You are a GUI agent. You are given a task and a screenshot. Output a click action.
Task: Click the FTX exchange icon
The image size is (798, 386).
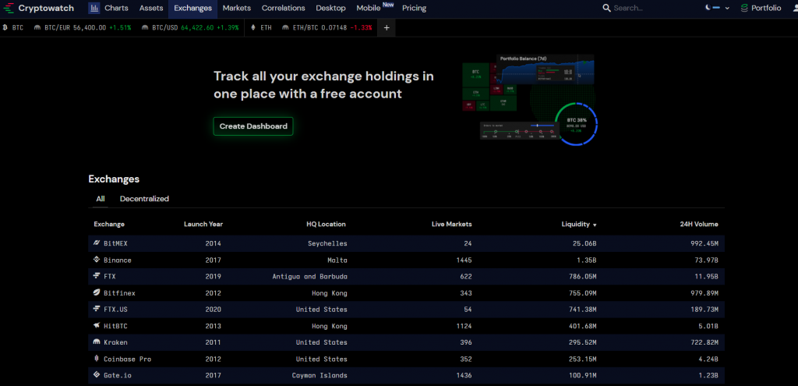[97, 276]
